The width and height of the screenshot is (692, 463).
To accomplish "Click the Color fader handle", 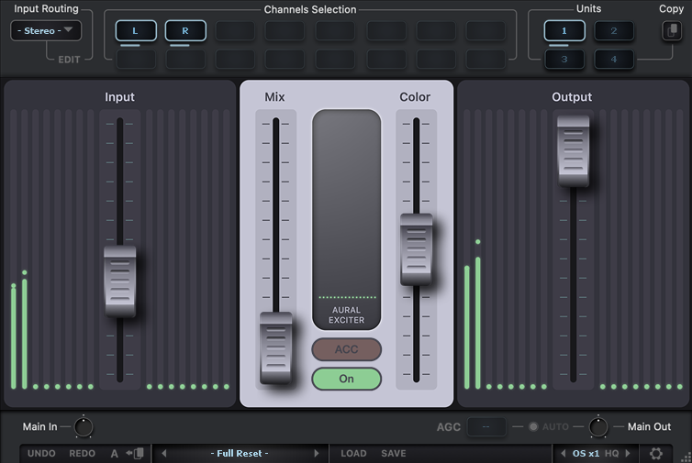I will (416, 249).
